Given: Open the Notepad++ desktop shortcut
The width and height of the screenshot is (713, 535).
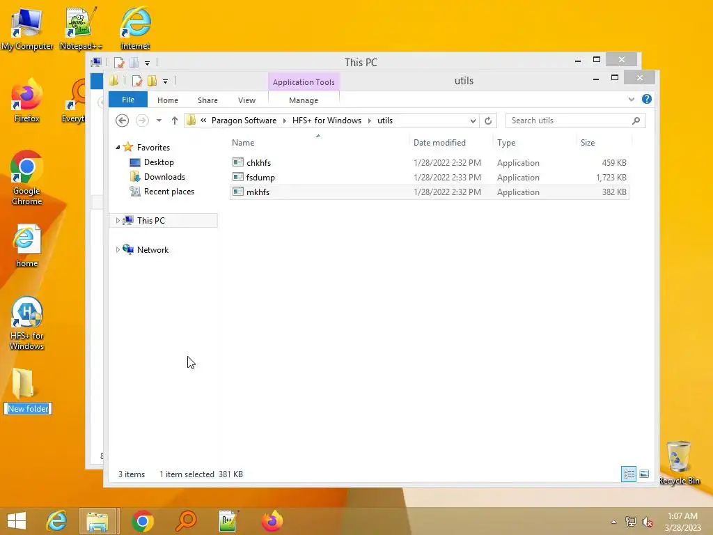Looking at the screenshot, I should coord(81,29).
